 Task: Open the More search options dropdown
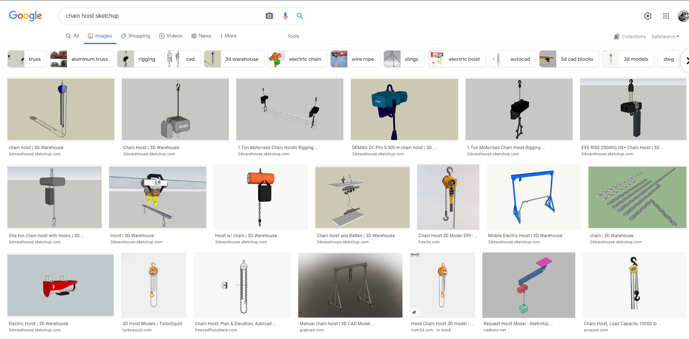coord(228,36)
